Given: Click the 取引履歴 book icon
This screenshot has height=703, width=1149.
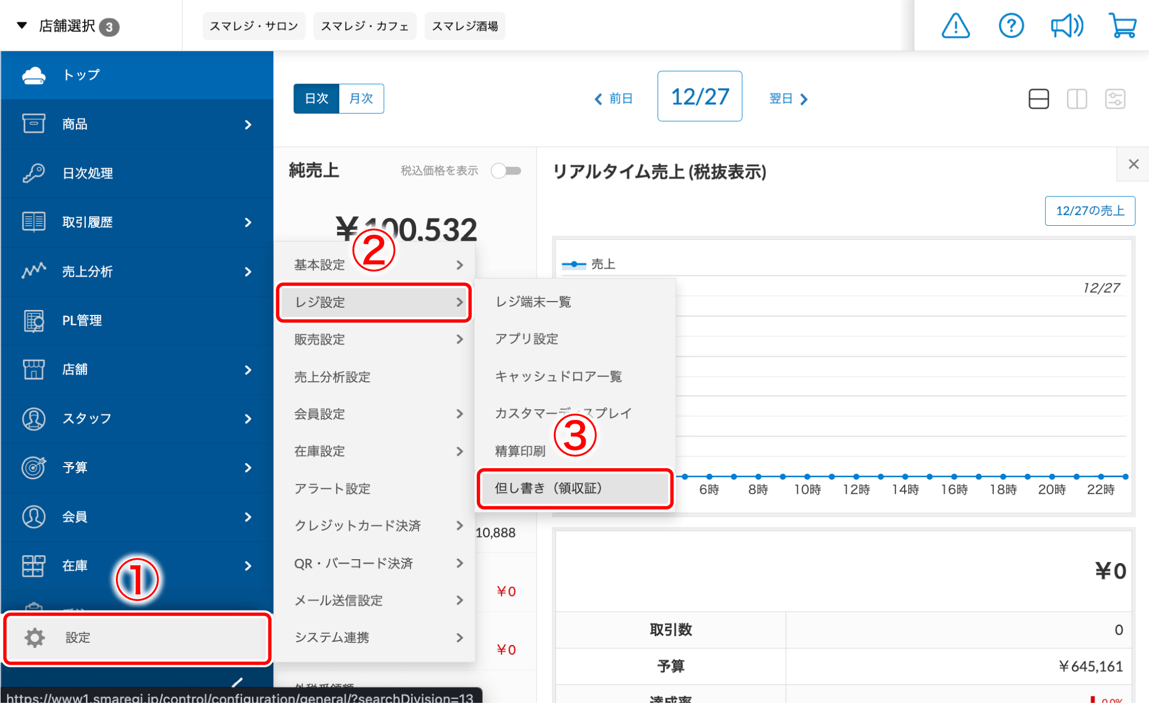Looking at the screenshot, I should (x=33, y=222).
